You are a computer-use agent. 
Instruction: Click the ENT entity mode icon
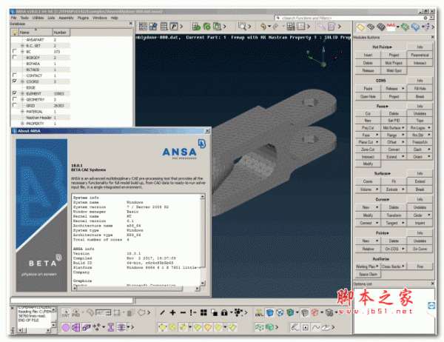coord(66,313)
